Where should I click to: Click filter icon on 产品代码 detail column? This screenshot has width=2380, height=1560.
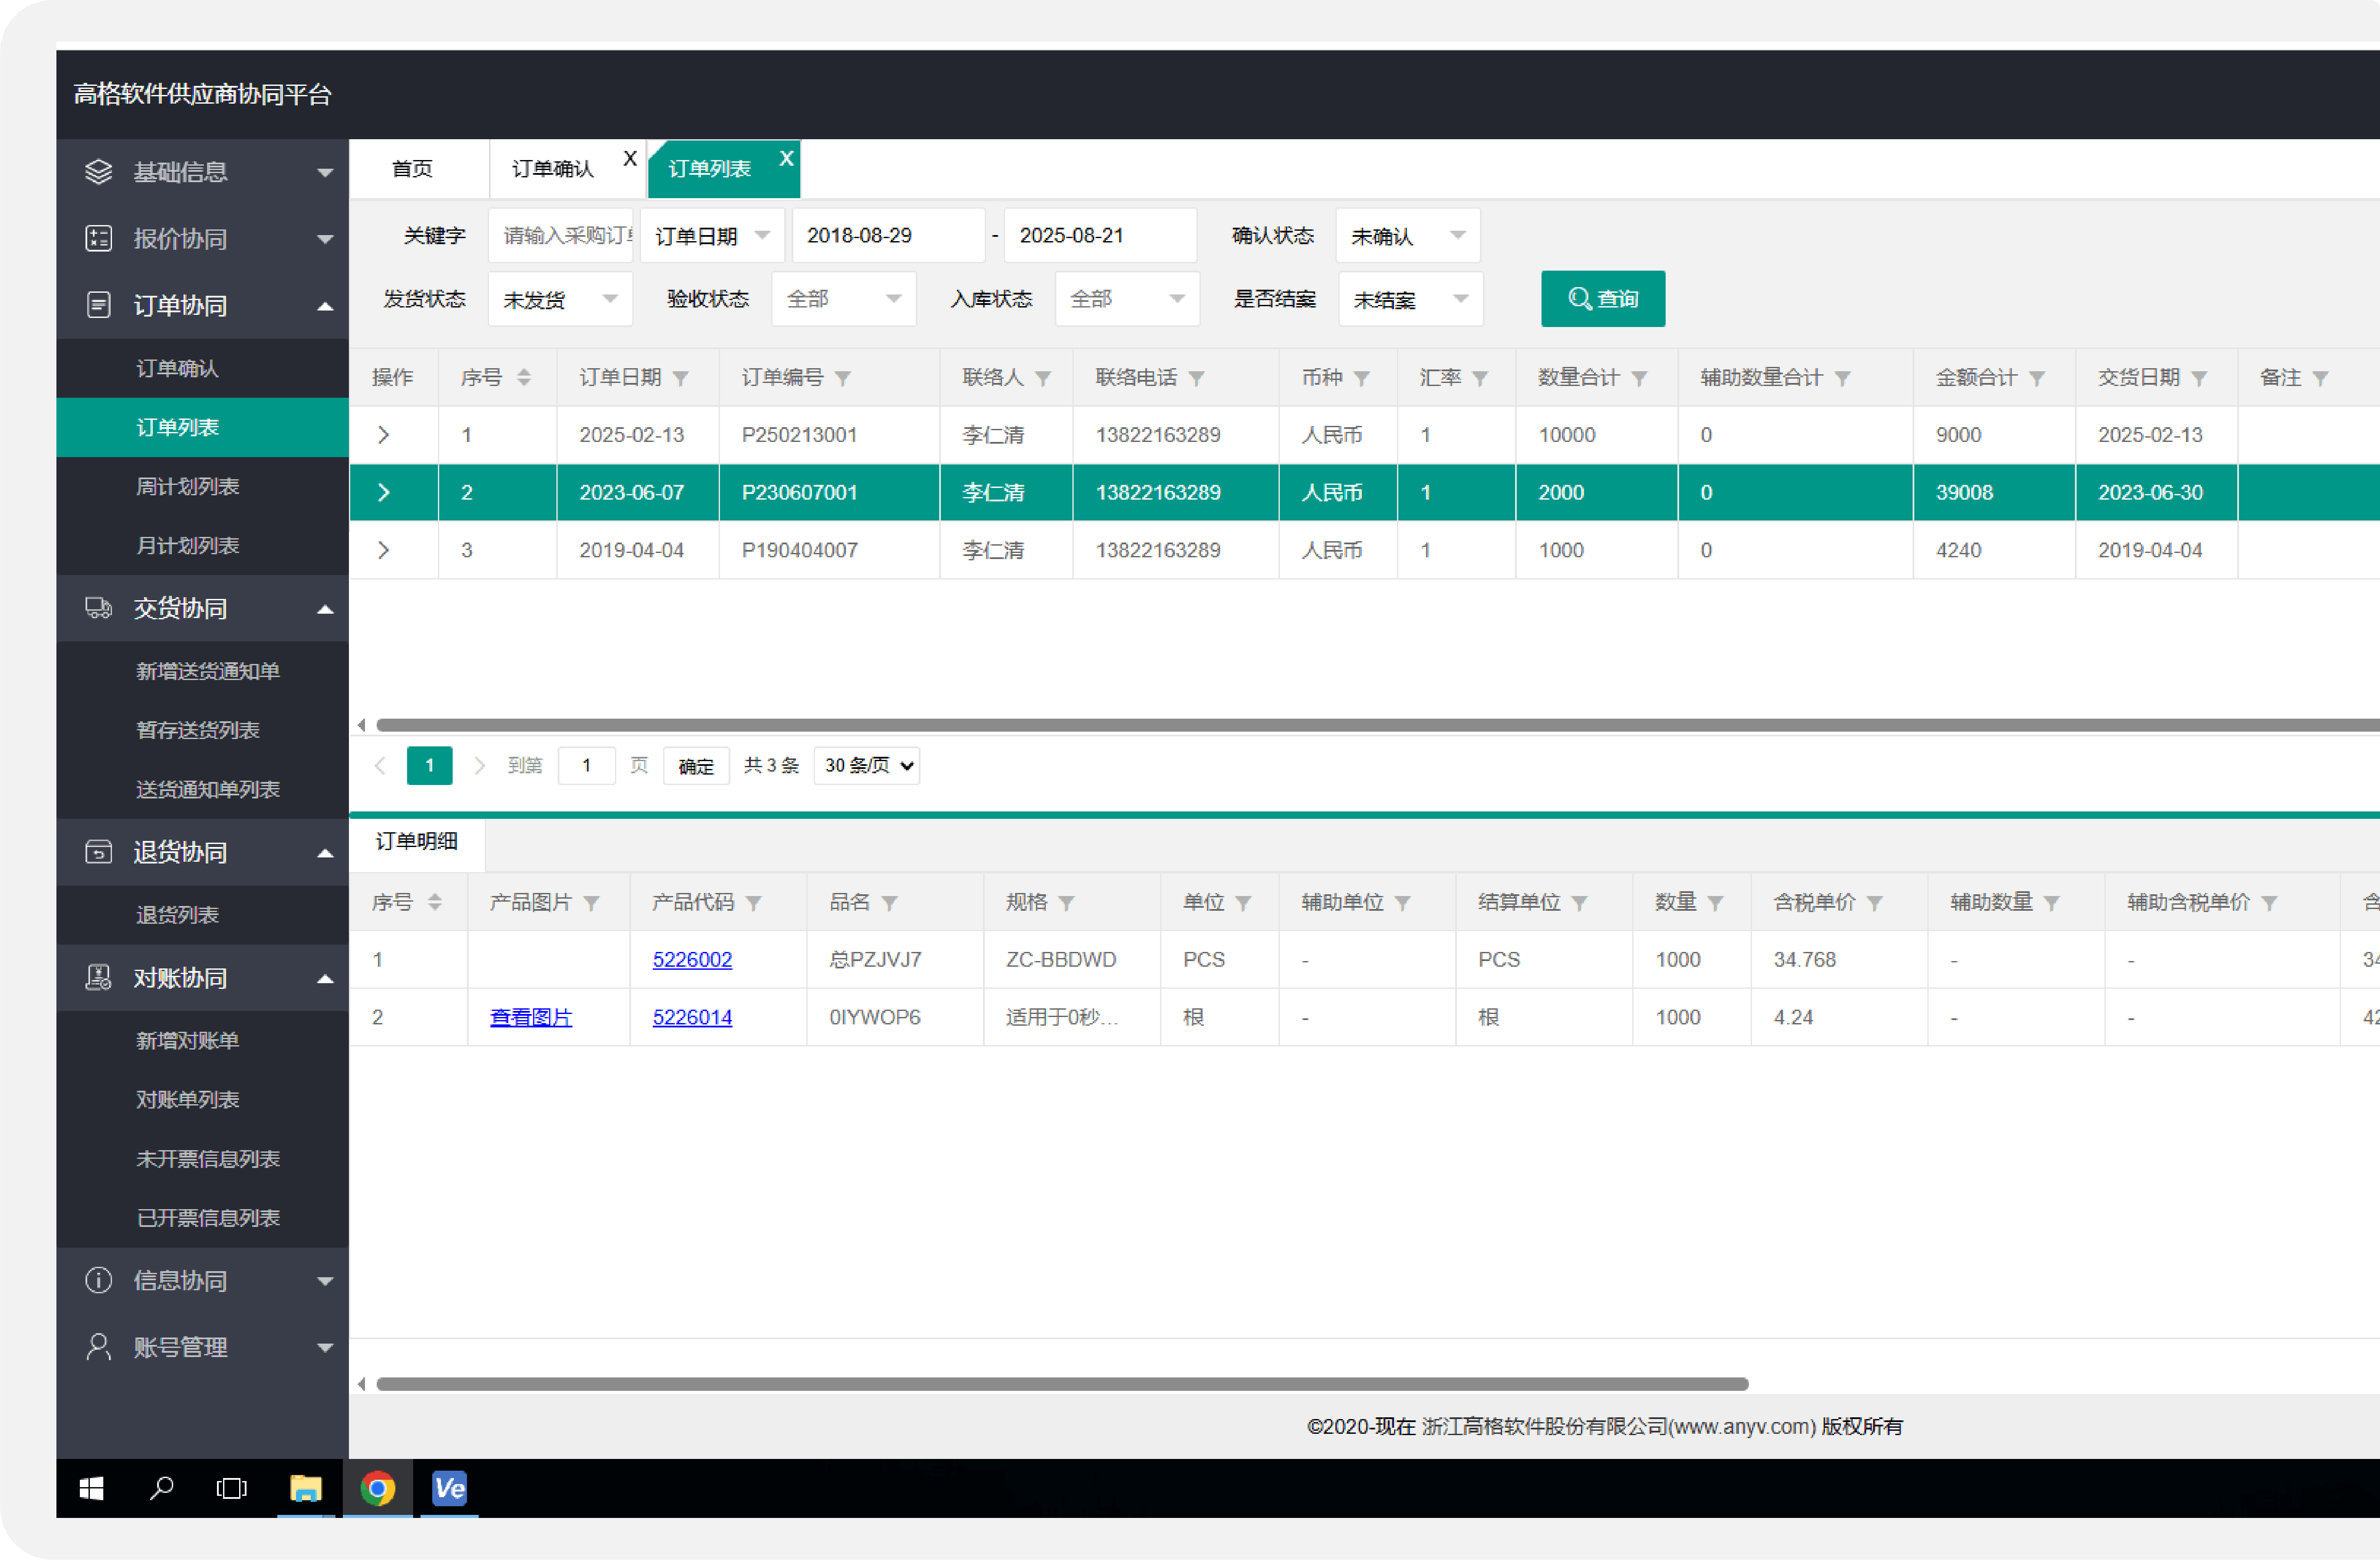(x=754, y=903)
